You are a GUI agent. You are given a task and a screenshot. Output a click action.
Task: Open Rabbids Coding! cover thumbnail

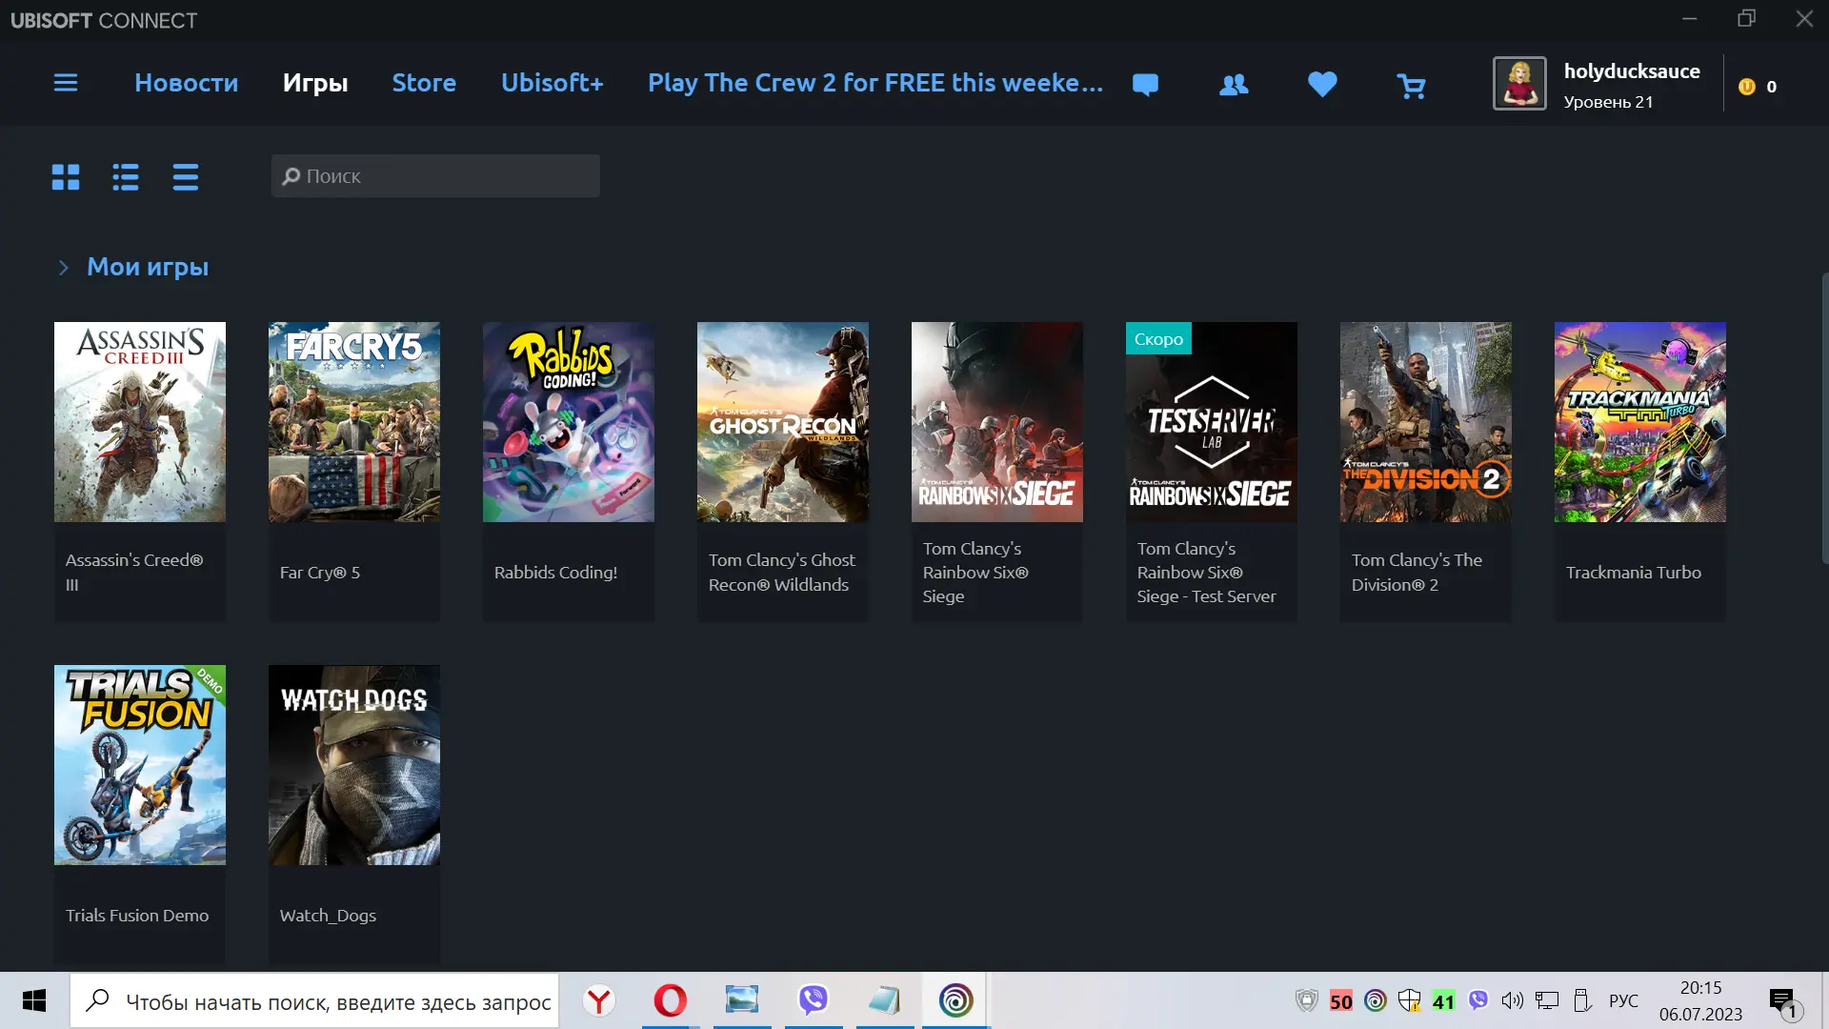(569, 422)
